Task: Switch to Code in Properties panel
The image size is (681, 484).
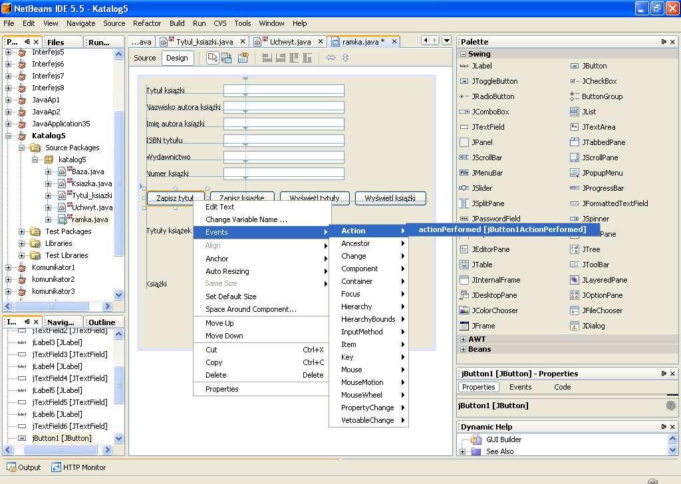Action: coord(563,387)
